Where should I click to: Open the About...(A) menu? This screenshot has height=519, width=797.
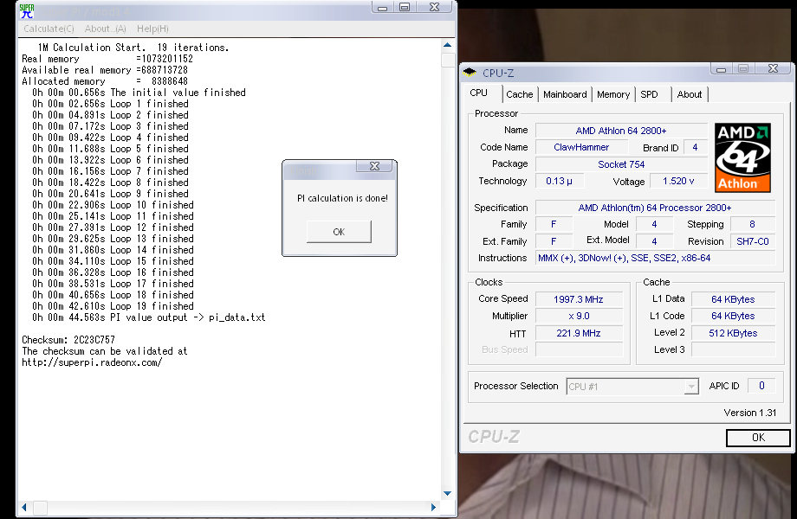[105, 29]
